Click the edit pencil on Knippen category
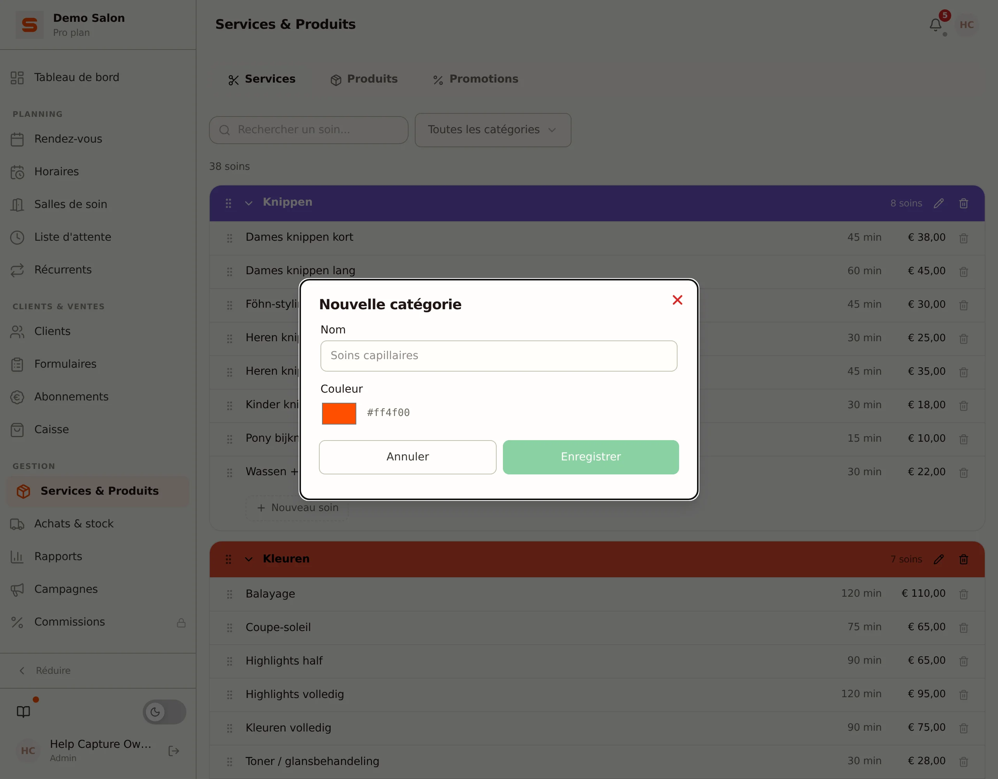 pyautogui.click(x=939, y=203)
